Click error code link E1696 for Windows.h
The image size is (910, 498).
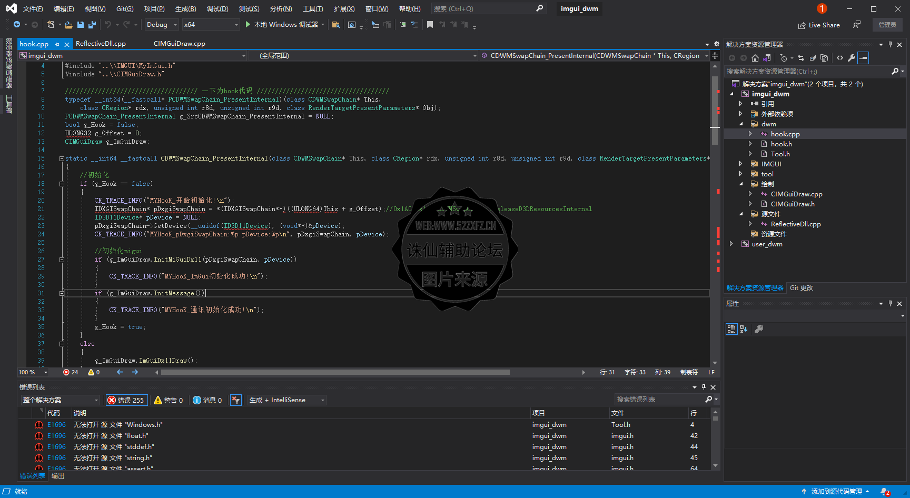56,425
